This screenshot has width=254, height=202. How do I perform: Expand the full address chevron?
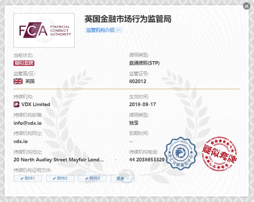click(115, 160)
